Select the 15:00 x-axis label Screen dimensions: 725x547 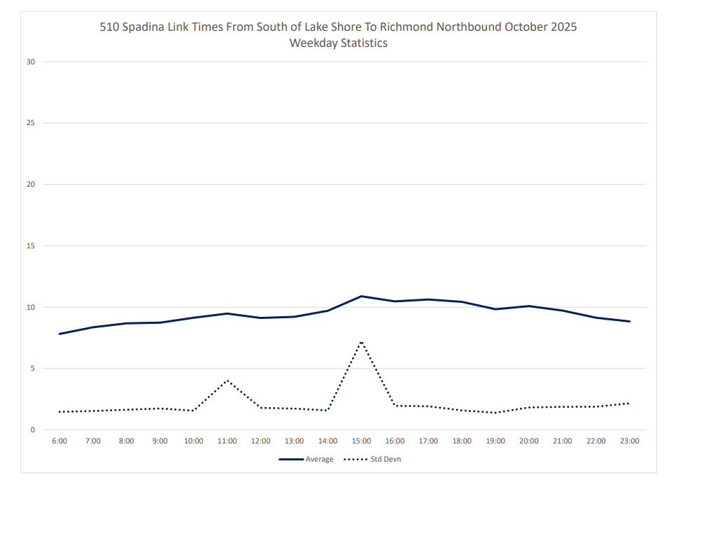361,441
